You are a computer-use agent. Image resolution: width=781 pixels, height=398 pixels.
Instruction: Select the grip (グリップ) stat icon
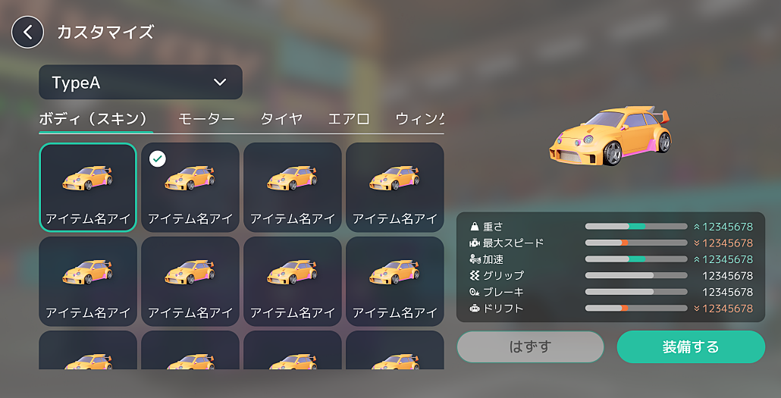click(474, 275)
